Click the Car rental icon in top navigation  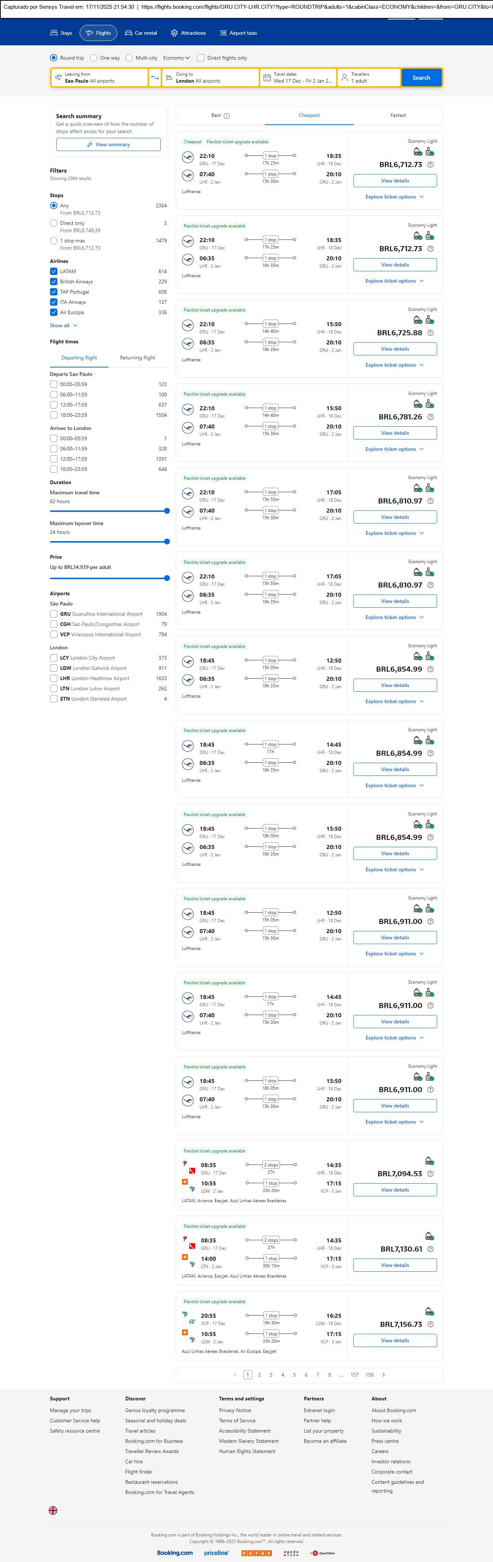pos(129,33)
